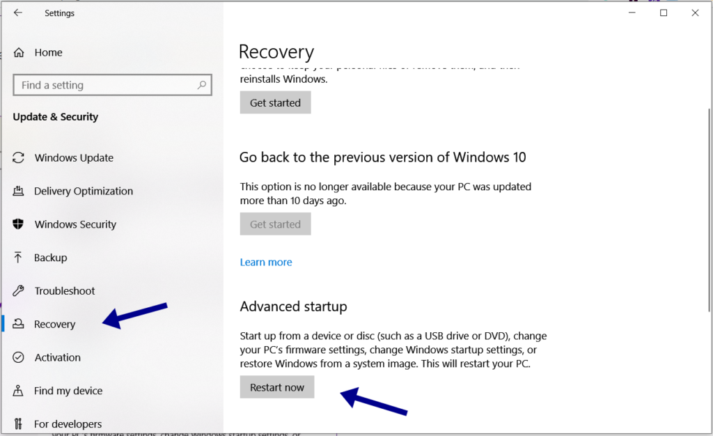
Task: Select Windows Update in the sidebar
Action: (74, 158)
